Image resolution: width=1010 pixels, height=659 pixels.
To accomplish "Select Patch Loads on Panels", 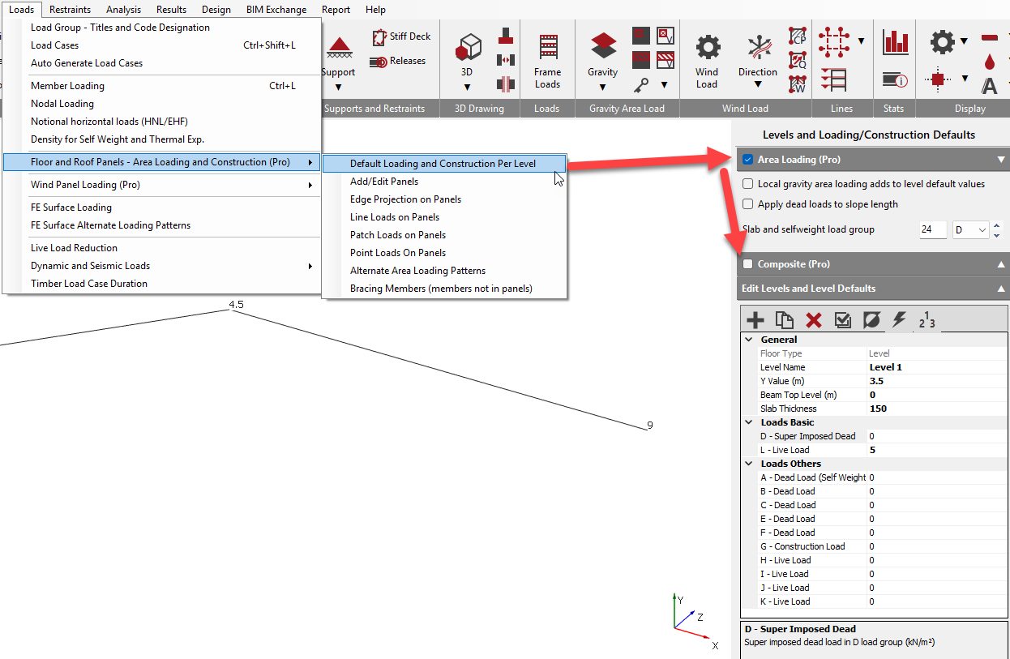I will pyautogui.click(x=443, y=235).
